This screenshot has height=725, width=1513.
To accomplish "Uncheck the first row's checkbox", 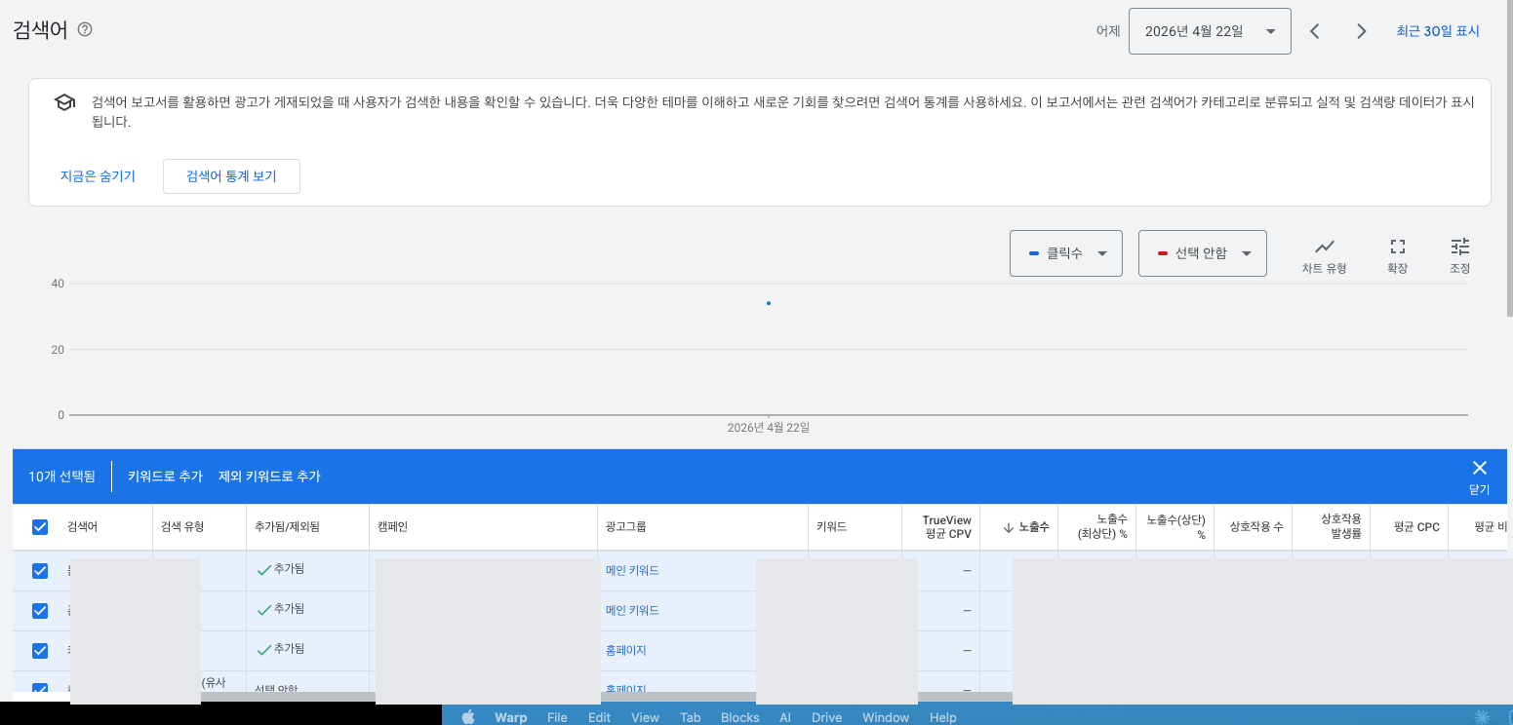I will click(x=40, y=570).
